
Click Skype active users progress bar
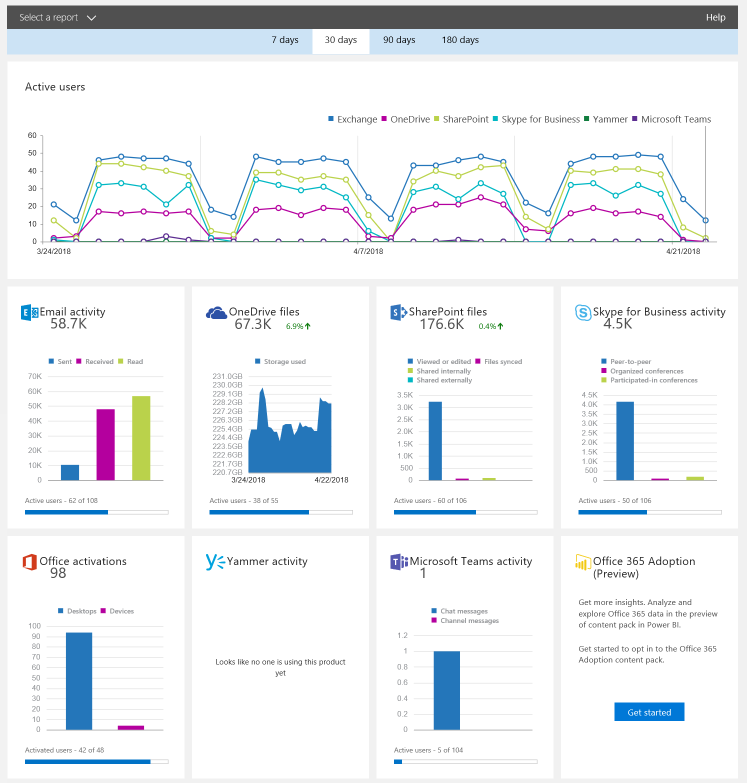(x=650, y=512)
